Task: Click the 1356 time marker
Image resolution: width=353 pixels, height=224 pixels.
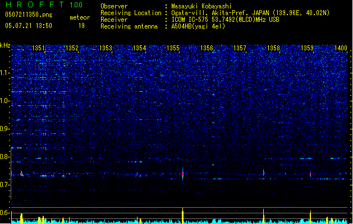Action: point(207,48)
